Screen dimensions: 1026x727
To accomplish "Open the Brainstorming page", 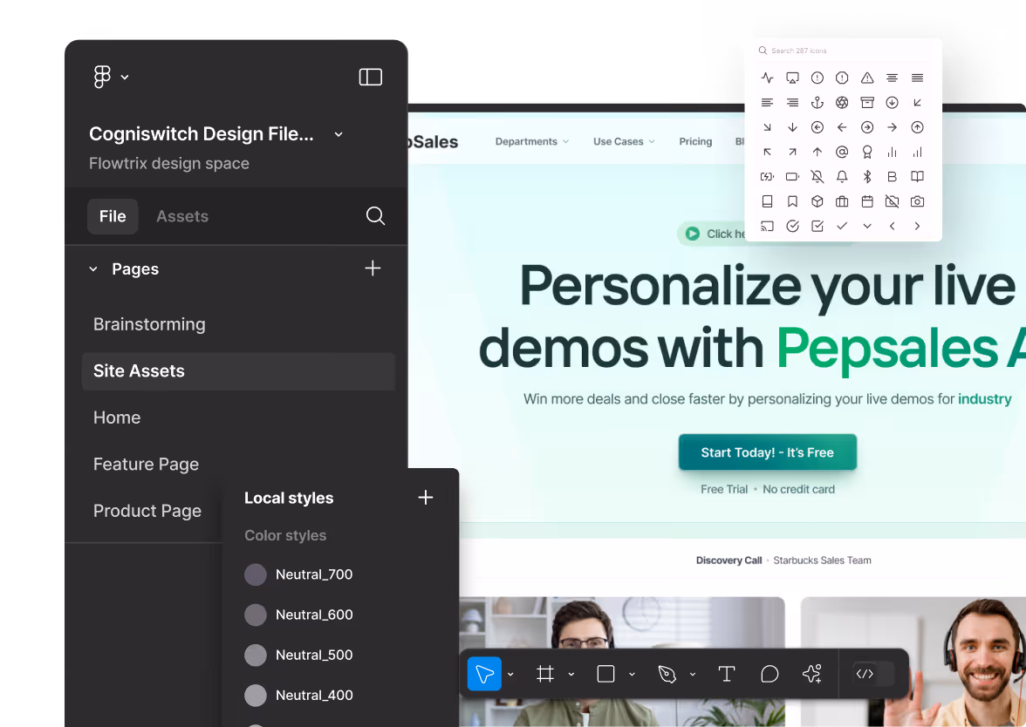I will [149, 324].
